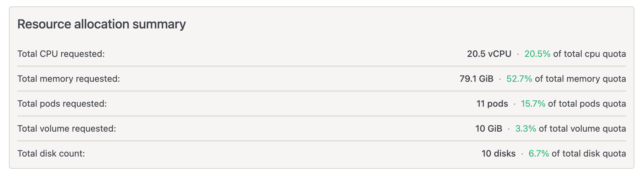Click the "of total memory quota" text

pyautogui.click(x=580, y=79)
